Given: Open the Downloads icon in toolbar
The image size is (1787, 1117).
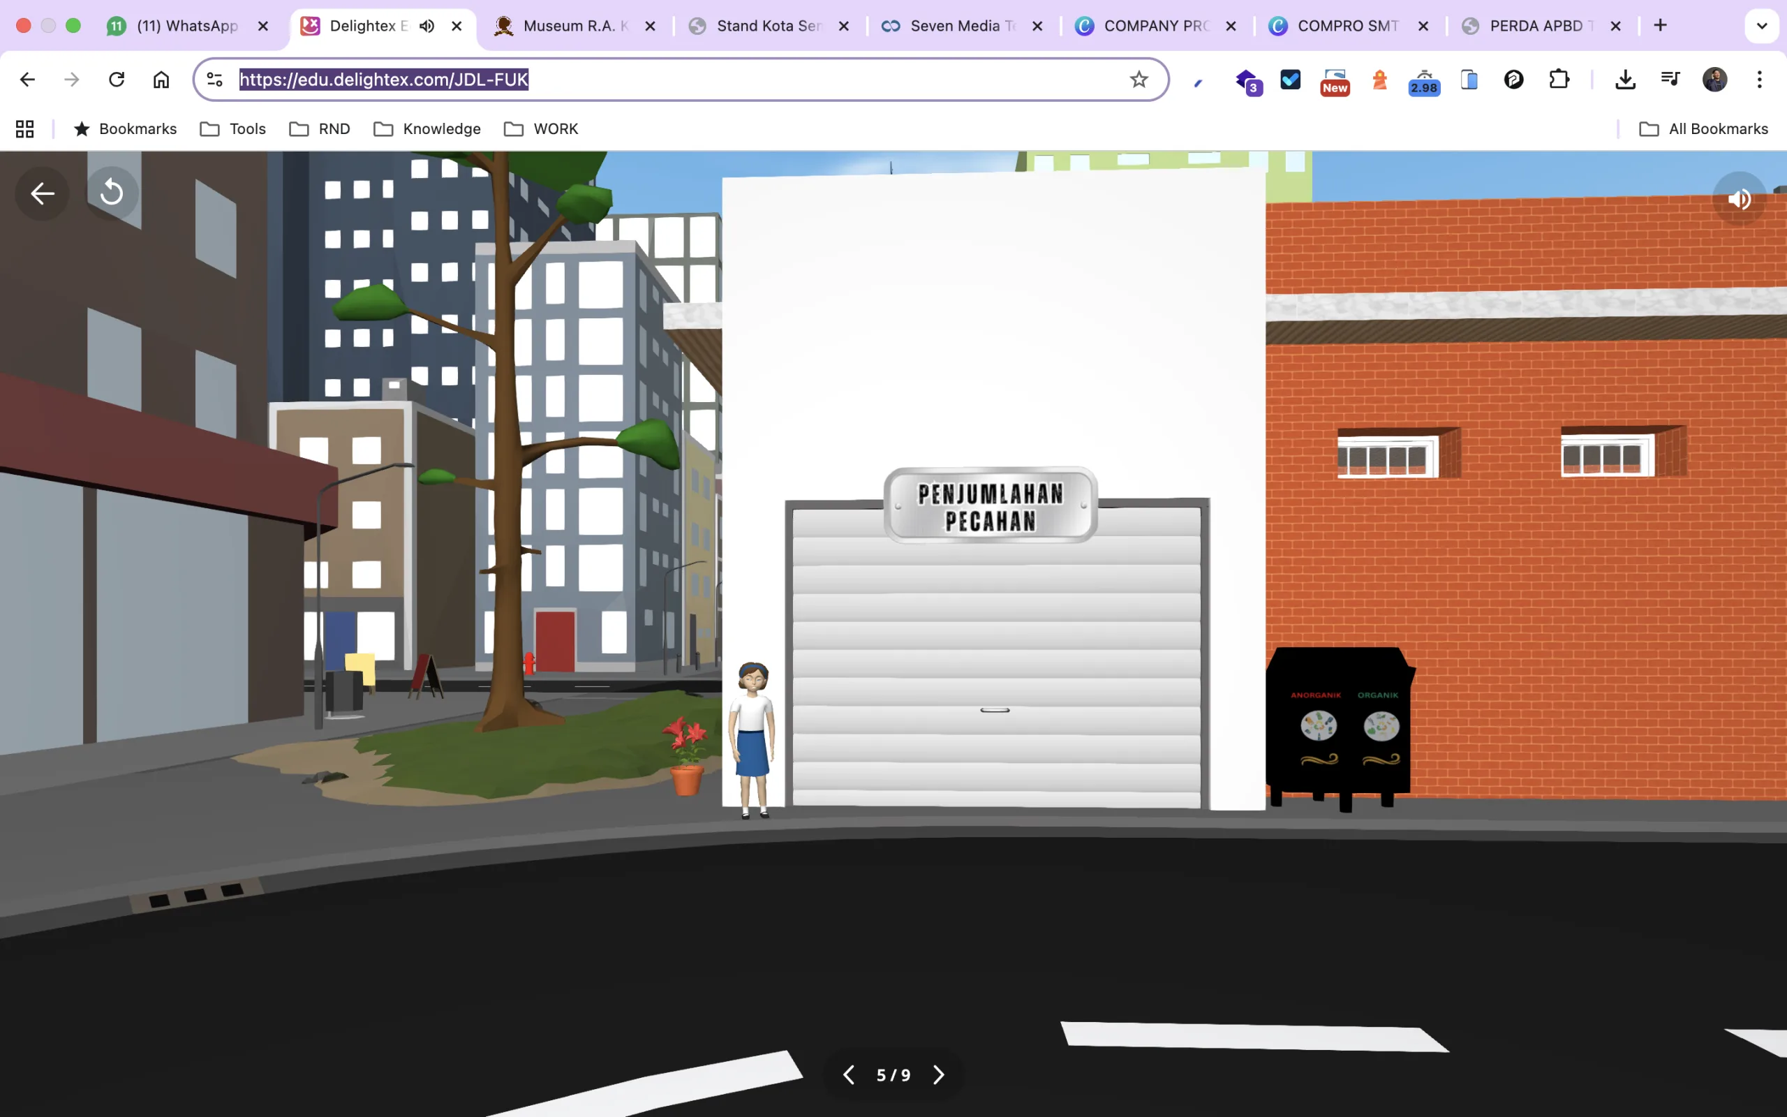Looking at the screenshot, I should (1624, 79).
